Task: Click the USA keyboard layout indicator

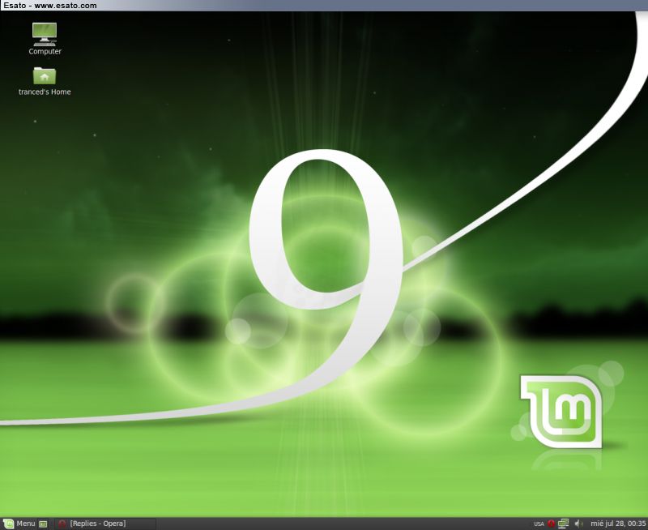Action: 539,524
